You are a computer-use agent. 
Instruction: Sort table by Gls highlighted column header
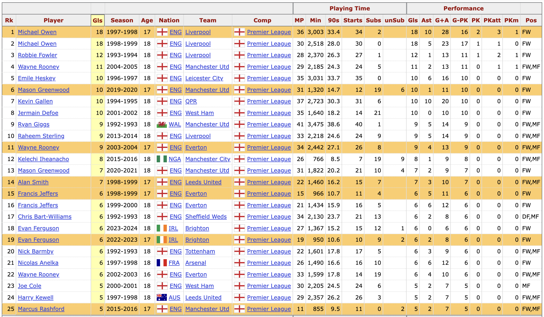(98, 21)
